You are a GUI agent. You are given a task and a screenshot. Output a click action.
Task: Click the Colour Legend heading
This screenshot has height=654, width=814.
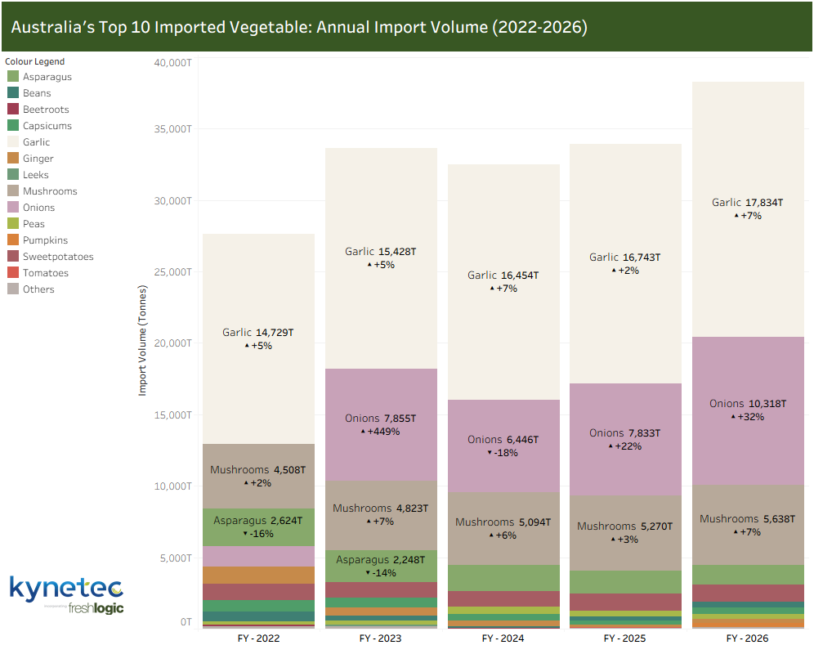click(35, 61)
